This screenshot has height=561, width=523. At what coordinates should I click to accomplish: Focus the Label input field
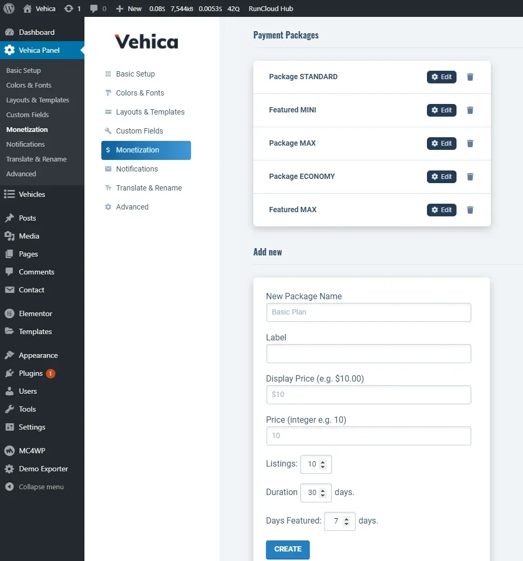point(368,354)
